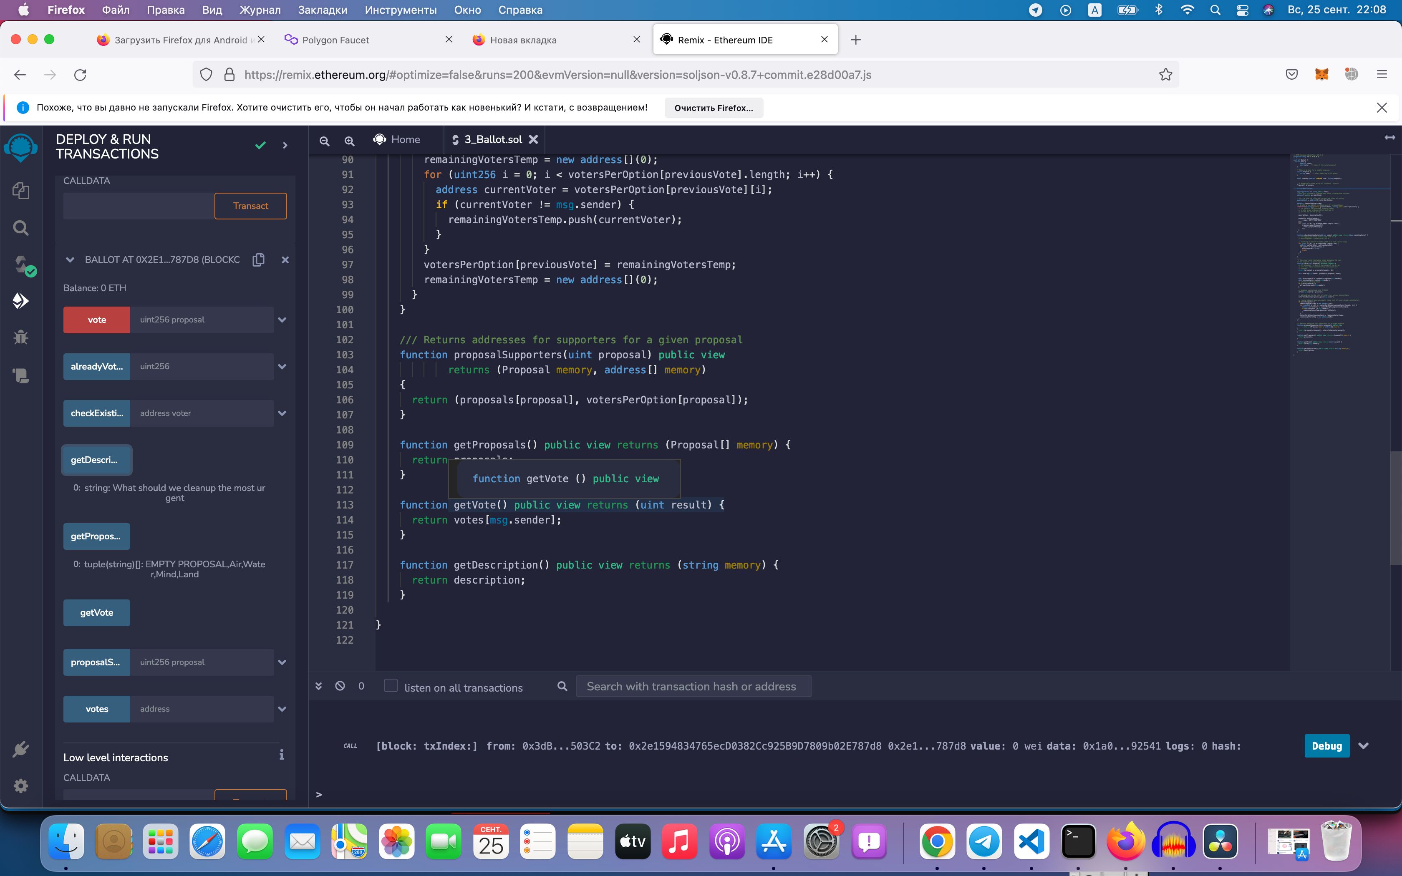Open the Solidity compiler sidebar icon
The width and height of the screenshot is (1402, 876).
tap(23, 265)
